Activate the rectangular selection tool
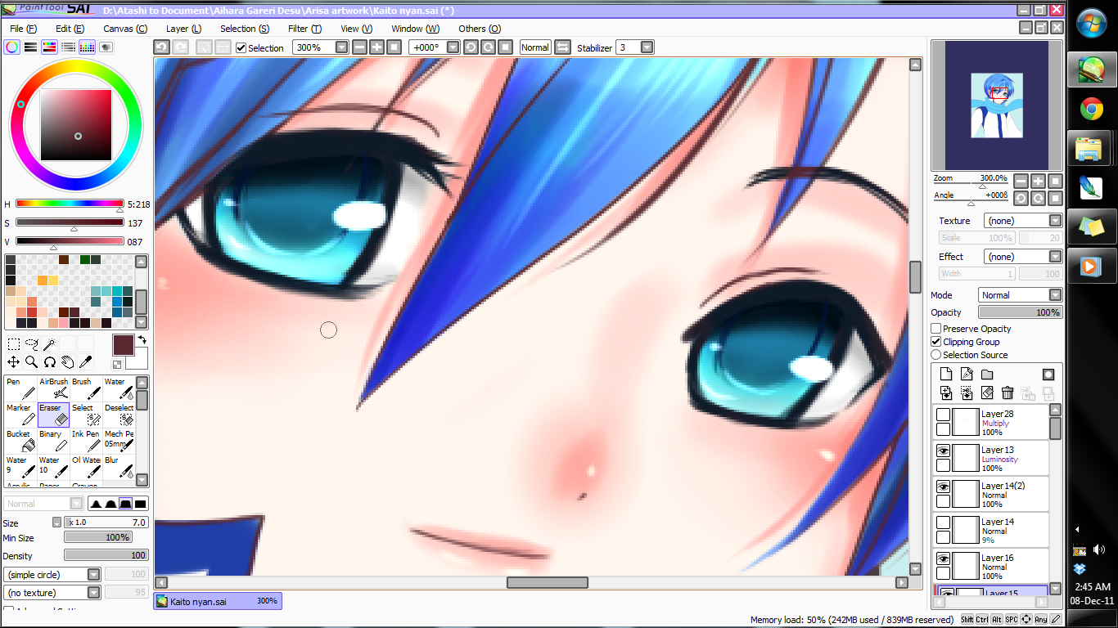The width and height of the screenshot is (1118, 628). 14,344
